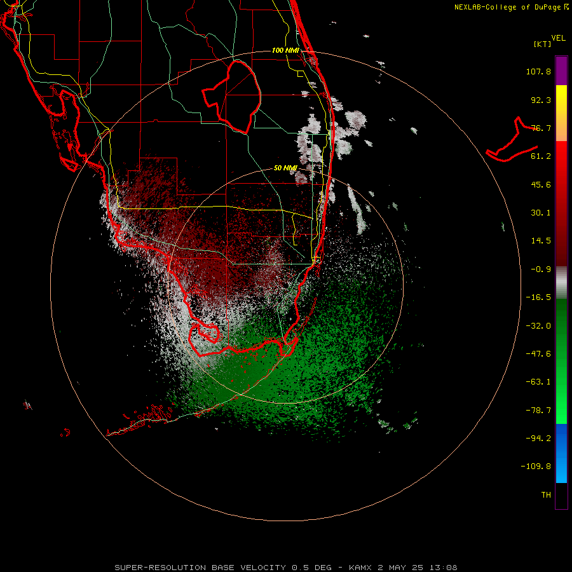Click the bright green segment of the color bar
The height and width of the screenshot is (572, 572).
click(x=561, y=405)
